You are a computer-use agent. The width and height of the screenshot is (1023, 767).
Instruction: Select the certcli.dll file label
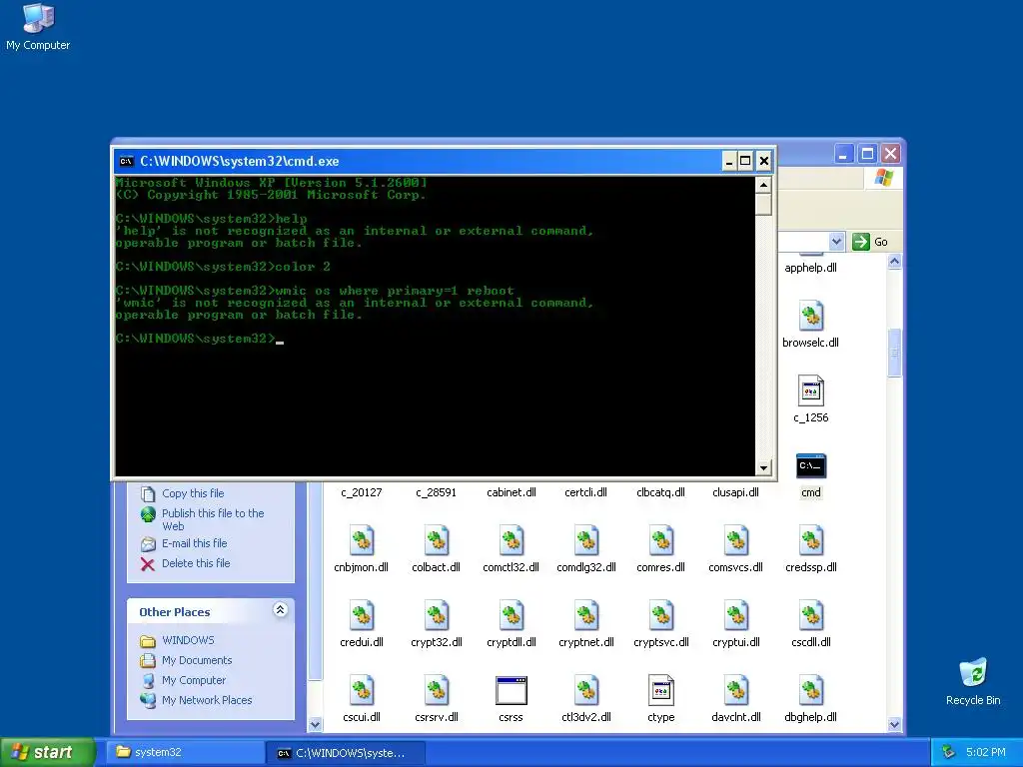[585, 492]
